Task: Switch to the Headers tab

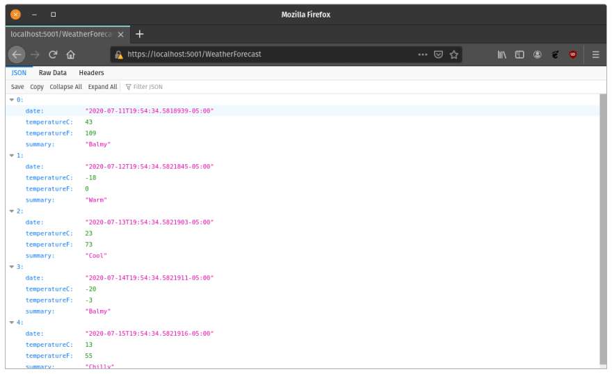Action: 91,73
